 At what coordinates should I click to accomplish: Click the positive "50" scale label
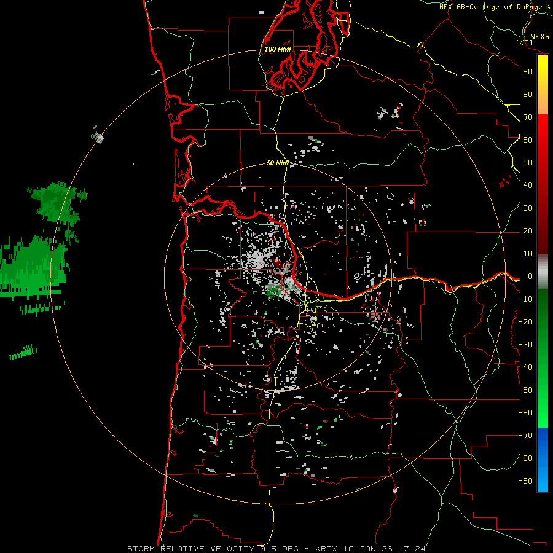click(x=528, y=163)
